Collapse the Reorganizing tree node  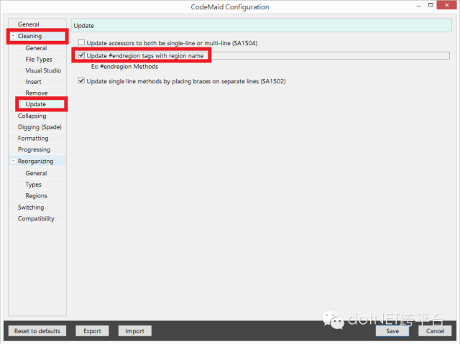(x=13, y=161)
